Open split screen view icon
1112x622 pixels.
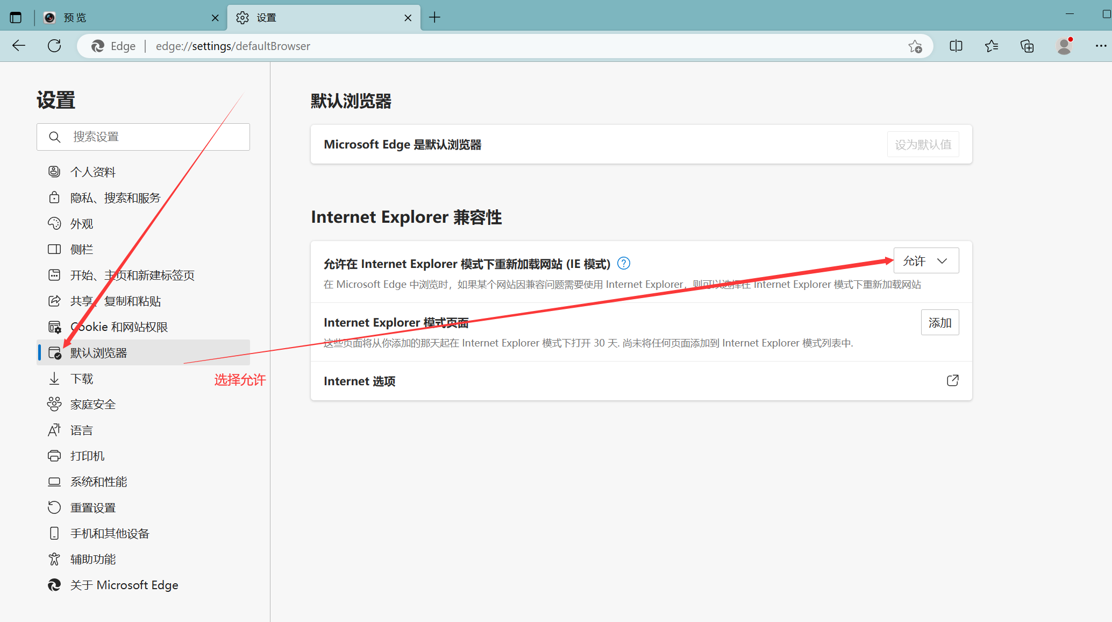956,46
